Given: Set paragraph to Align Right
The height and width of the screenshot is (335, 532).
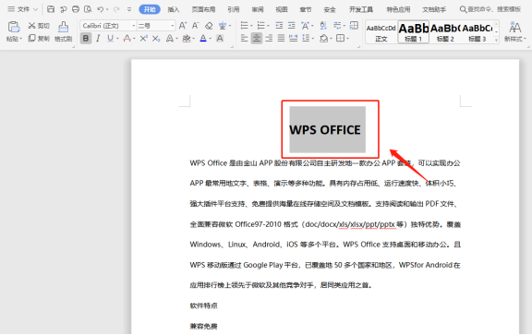Looking at the screenshot, I should 269,39.
